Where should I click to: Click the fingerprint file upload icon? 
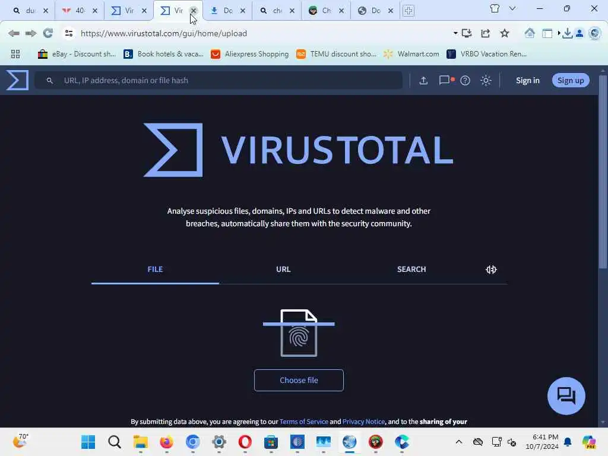coord(299,333)
